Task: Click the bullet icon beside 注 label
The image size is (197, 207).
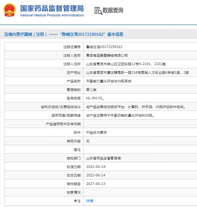Action: click(75, 201)
